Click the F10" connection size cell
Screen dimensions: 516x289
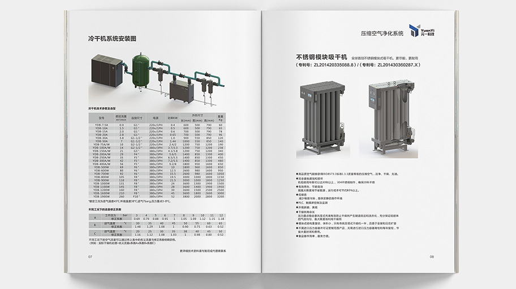tap(136, 197)
